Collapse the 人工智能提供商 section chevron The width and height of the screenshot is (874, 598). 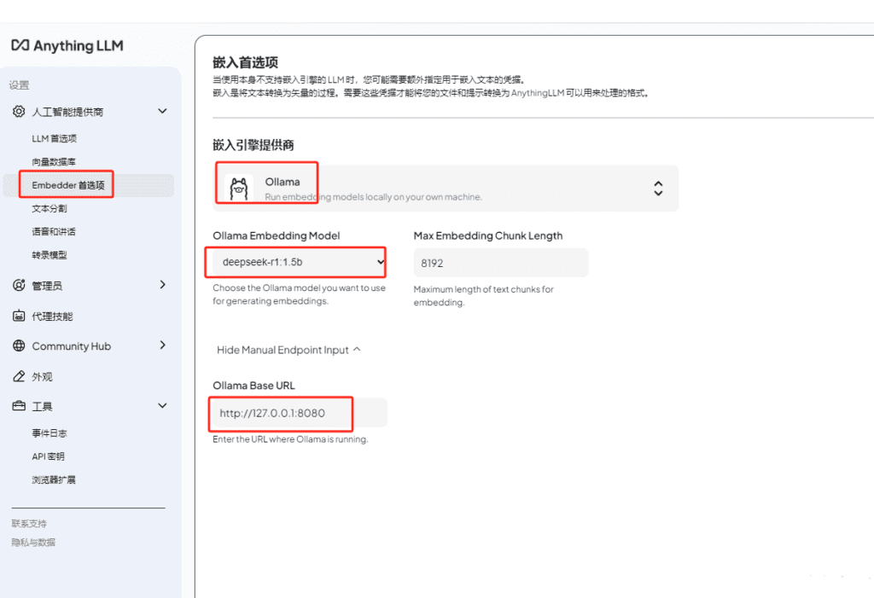[x=162, y=111]
